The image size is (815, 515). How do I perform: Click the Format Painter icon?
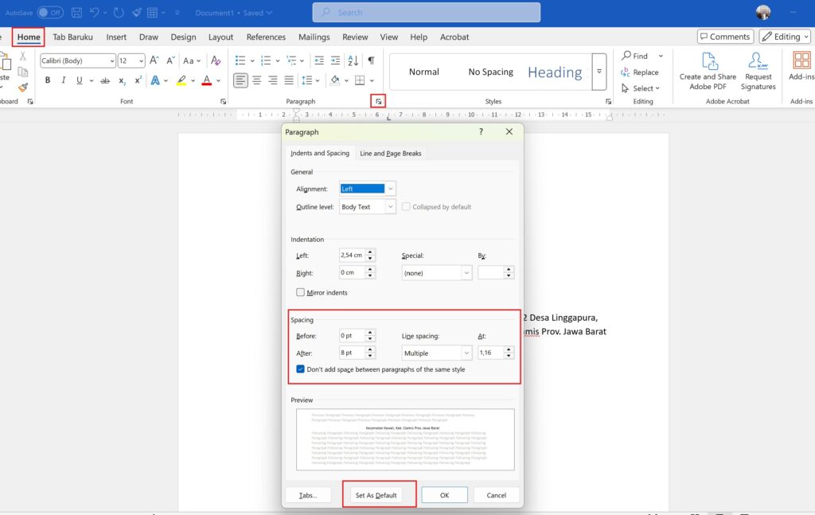(23, 88)
